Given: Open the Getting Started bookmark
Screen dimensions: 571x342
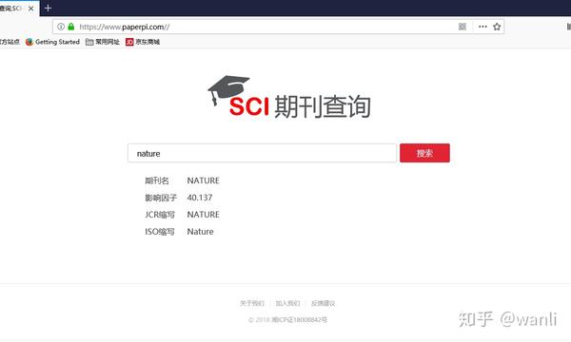Looking at the screenshot, I should (x=52, y=42).
